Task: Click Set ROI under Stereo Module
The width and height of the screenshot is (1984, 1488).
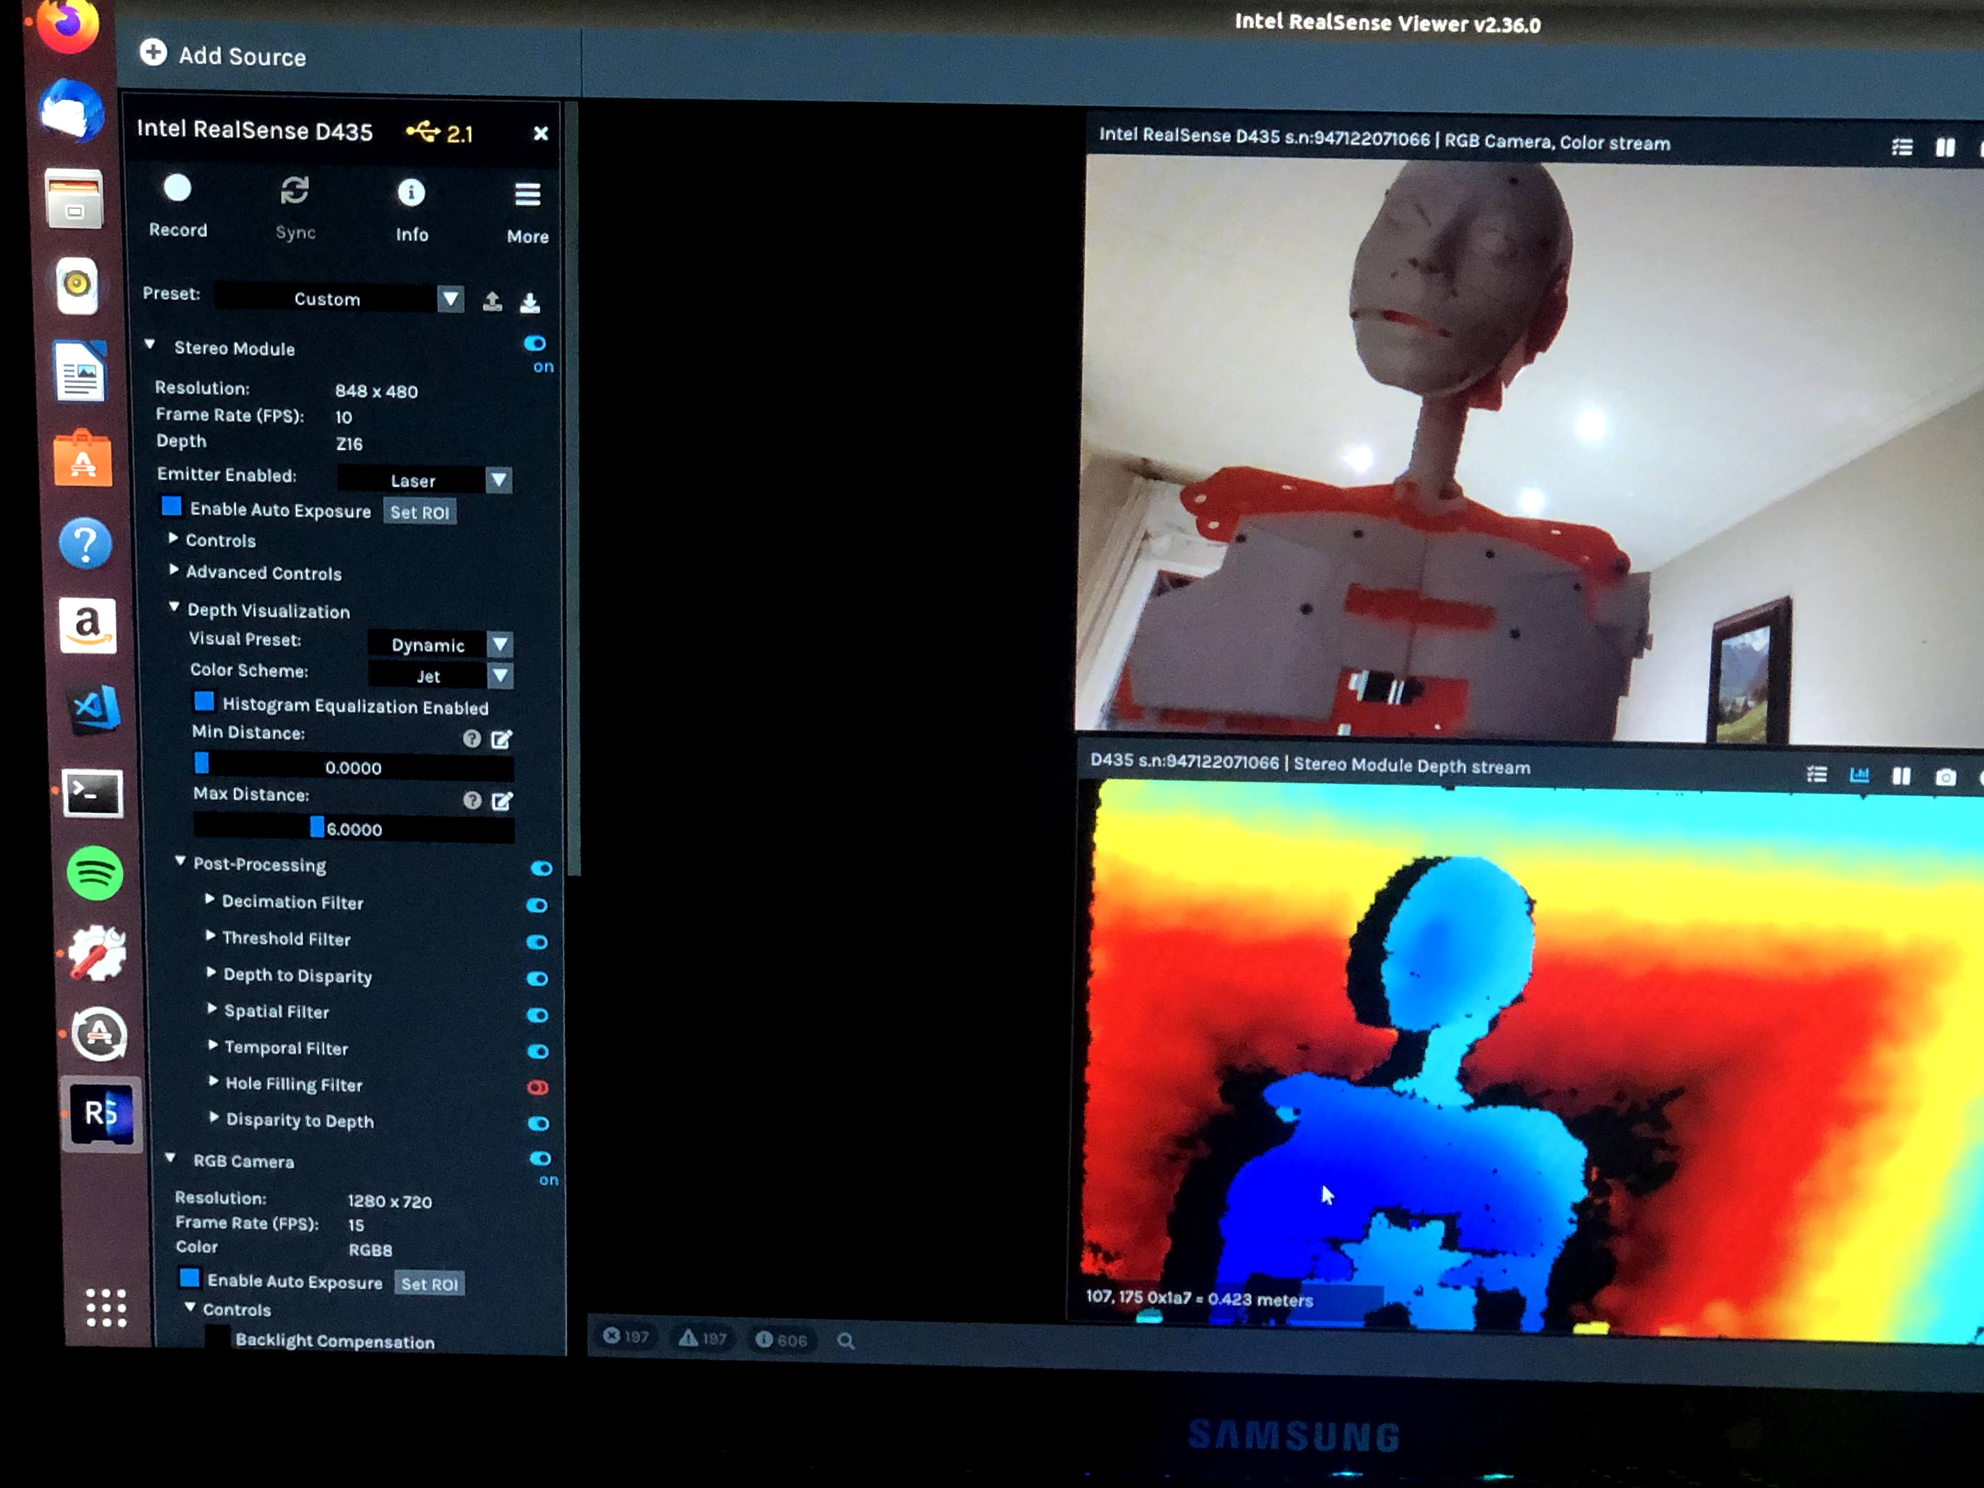Action: pos(420,512)
